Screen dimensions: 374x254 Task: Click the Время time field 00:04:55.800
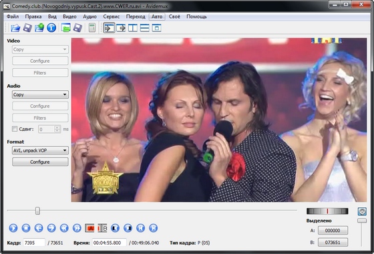[x=110, y=243]
